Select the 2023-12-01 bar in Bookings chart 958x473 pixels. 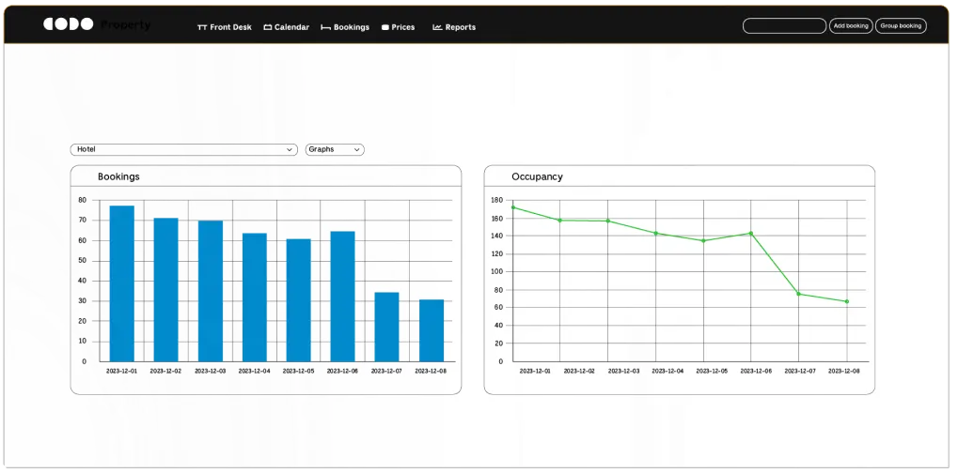[122, 283]
